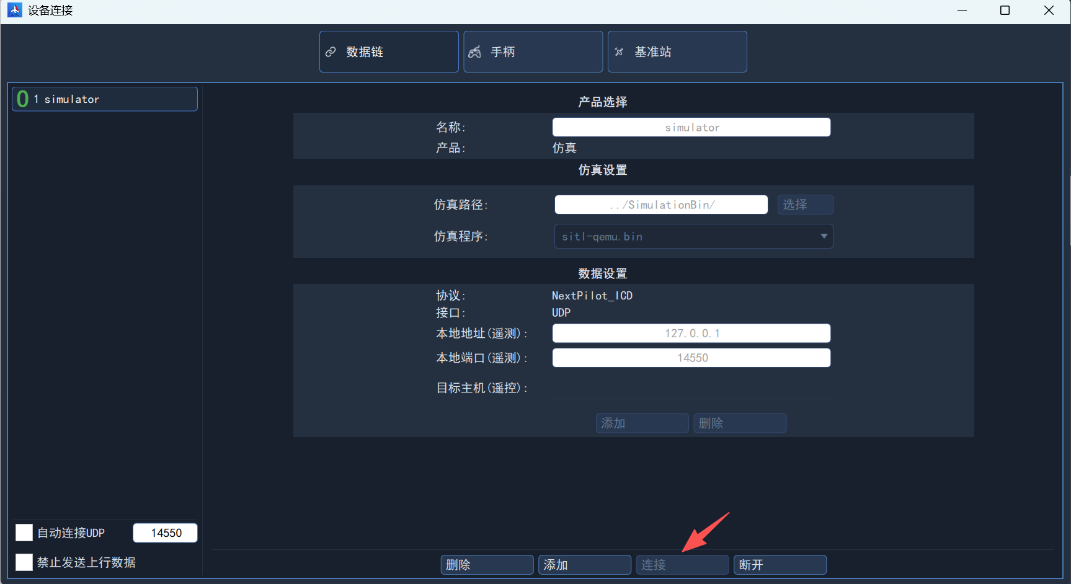Enable the 自动连接UDP checkbox
This screenshot has height=584, width=1071.
[24, 533]
